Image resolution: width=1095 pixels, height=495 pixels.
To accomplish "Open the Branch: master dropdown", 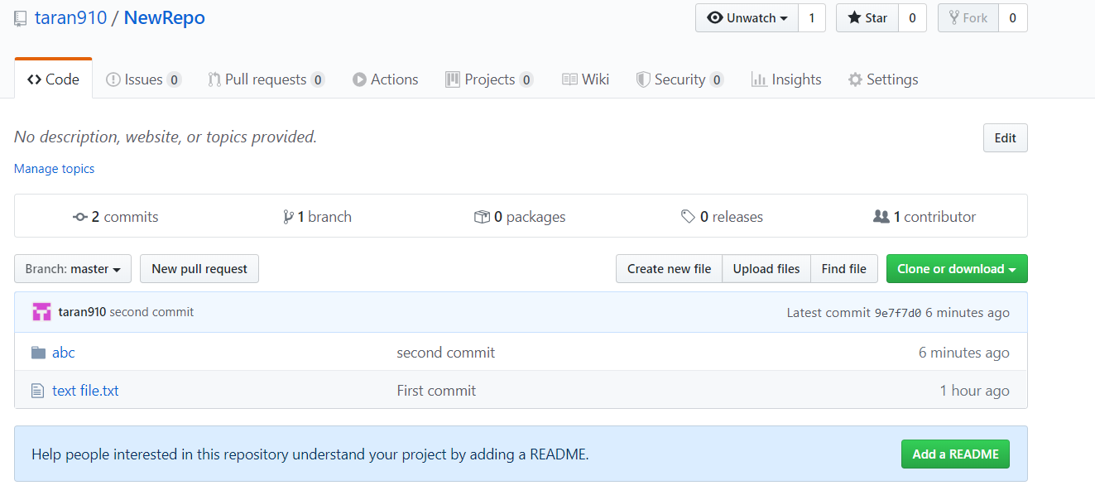I will pos(73,269).
